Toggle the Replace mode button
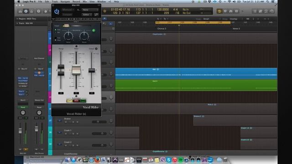 point(225,11)
